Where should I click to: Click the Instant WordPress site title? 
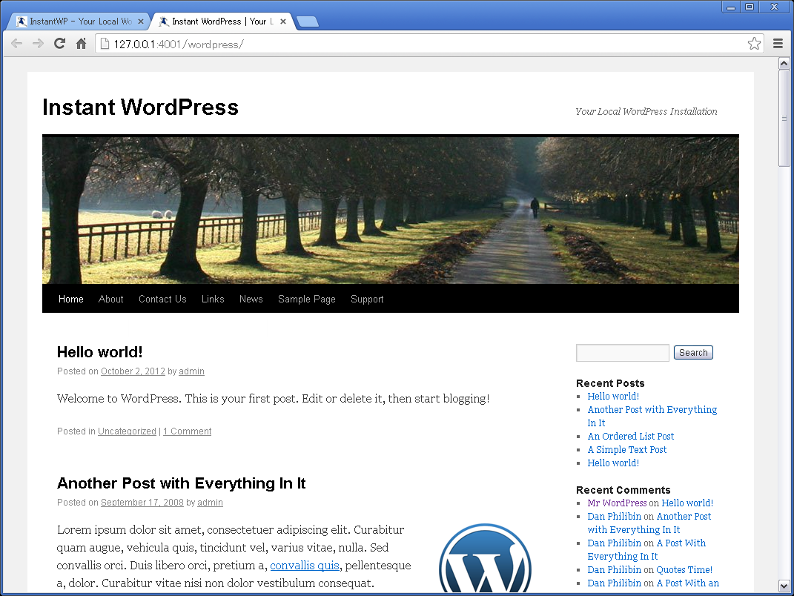(140, 107)
